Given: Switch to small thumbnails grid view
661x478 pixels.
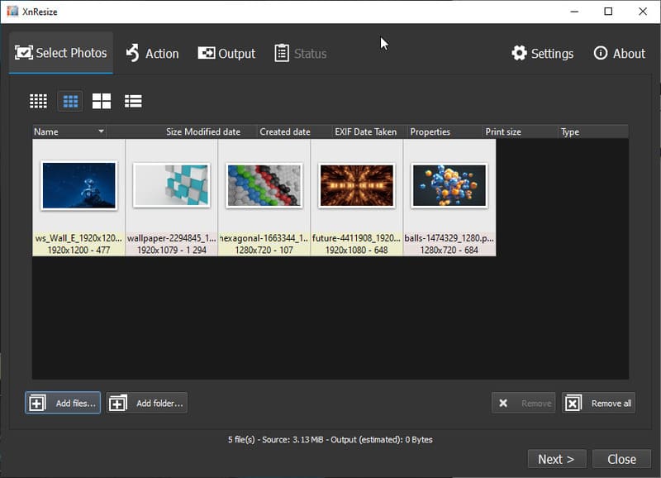Looking at the screenshot, I should 38,101.
